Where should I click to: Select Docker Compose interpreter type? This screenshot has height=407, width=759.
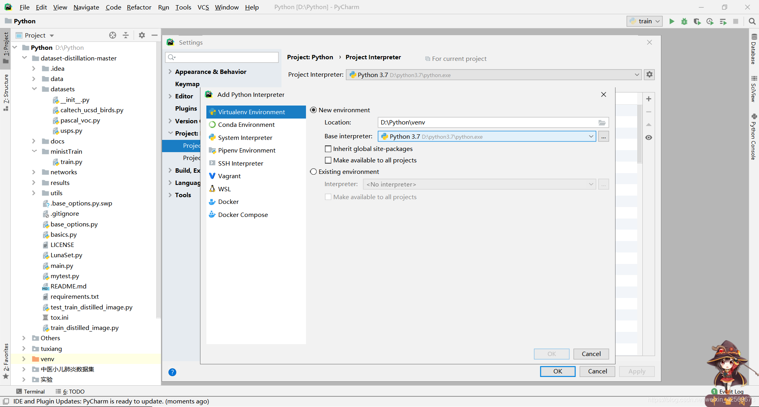point(256,215)
